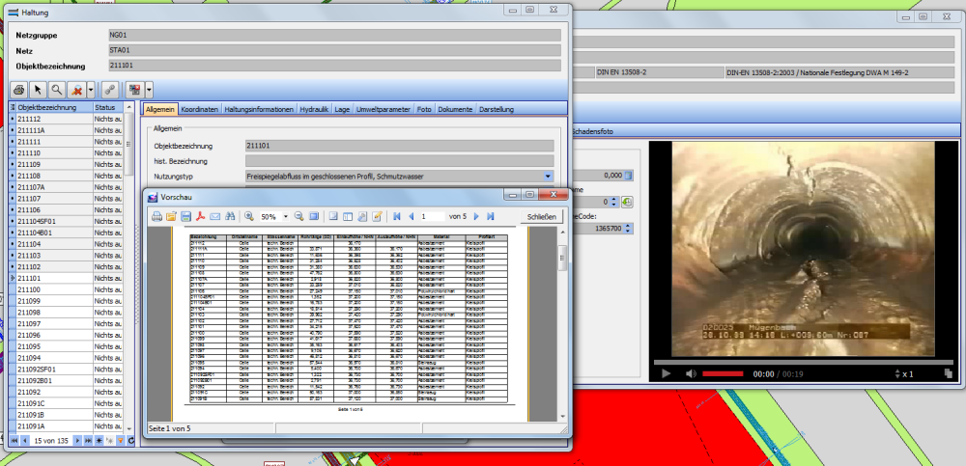Switch to the Foto tab

click(x=424, y=109)
